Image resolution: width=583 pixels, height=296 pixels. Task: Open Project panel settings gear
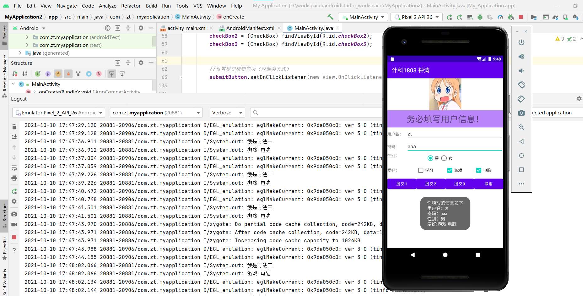[141, 28]
